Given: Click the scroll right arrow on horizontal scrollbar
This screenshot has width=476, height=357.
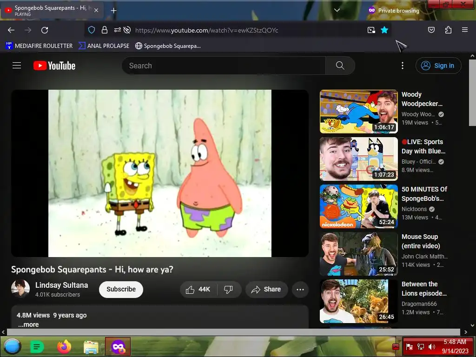Looking at the screenshot, I should [465, 332].
